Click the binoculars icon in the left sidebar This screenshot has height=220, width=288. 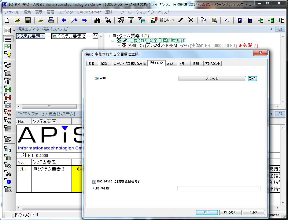[x=8, y=173]
